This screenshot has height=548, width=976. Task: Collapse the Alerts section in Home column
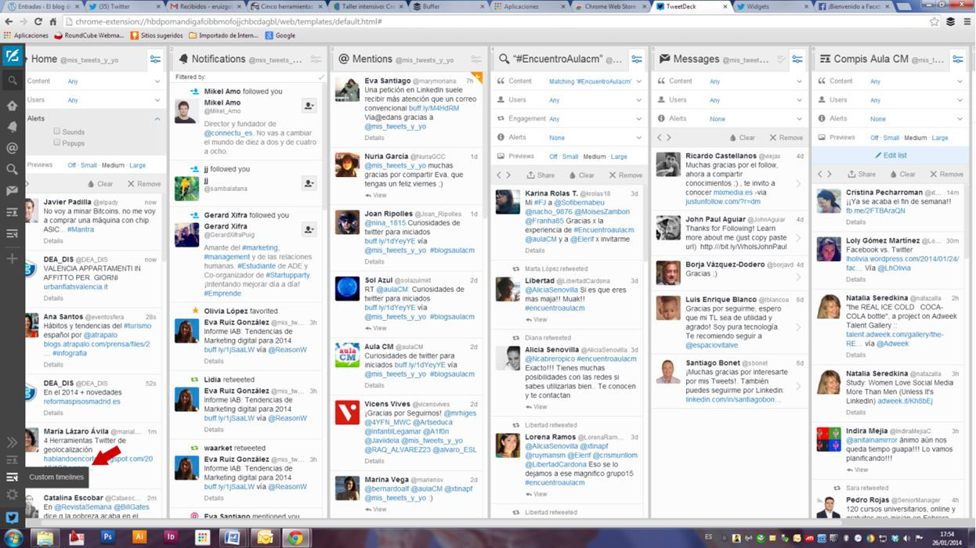(x=157, y=119)
